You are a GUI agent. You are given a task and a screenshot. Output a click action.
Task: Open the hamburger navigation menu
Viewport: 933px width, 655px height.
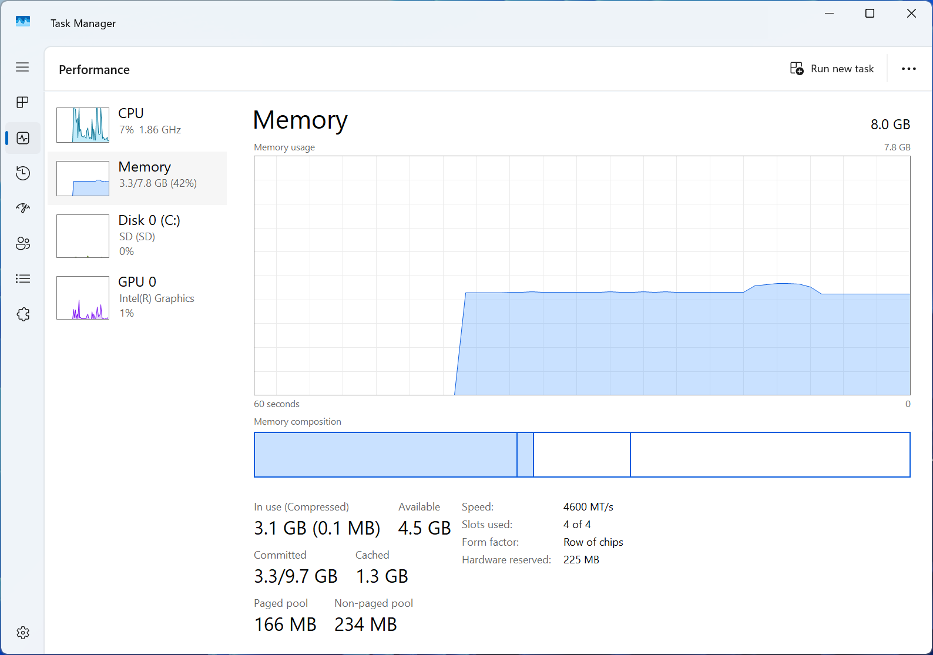click(22, 67)
